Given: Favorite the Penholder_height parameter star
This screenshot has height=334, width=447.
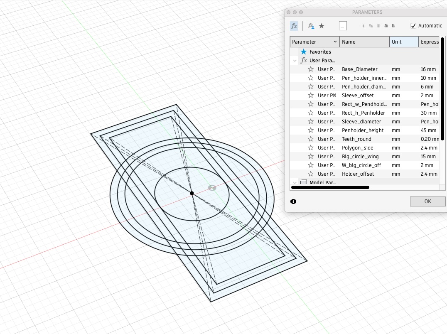Looking at the screenshot, I should pos(311,130).
